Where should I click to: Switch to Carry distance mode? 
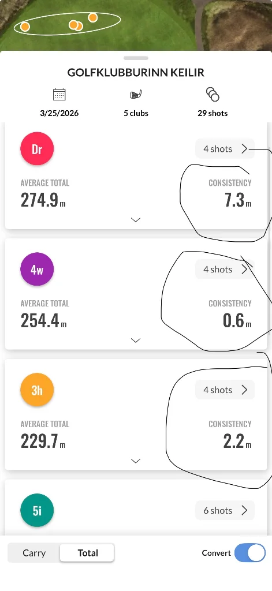34,553
